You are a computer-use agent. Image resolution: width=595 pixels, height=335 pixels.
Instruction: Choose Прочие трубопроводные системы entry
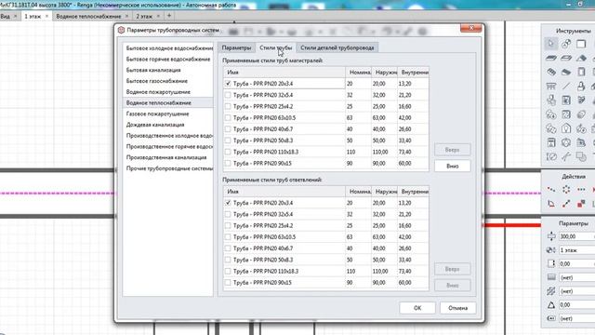[168, 168]
